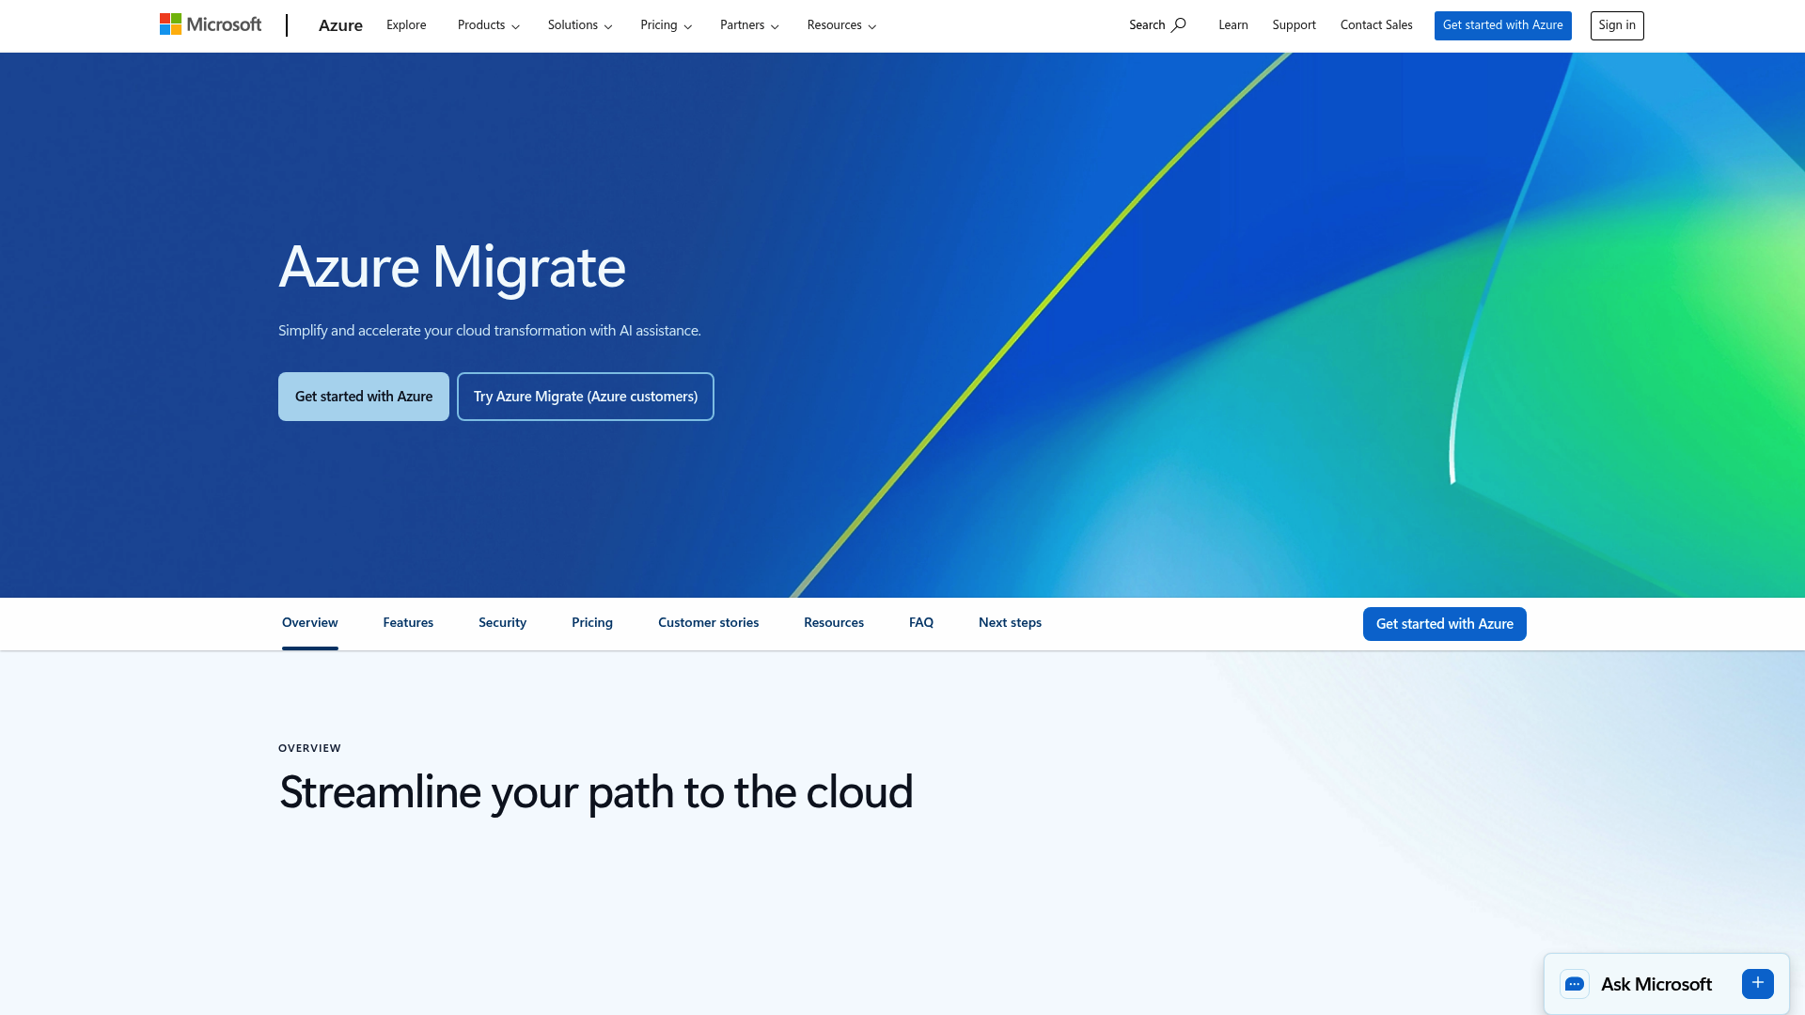Select the Next steps tab
1805x1015 pixels.
point(1010,622)
